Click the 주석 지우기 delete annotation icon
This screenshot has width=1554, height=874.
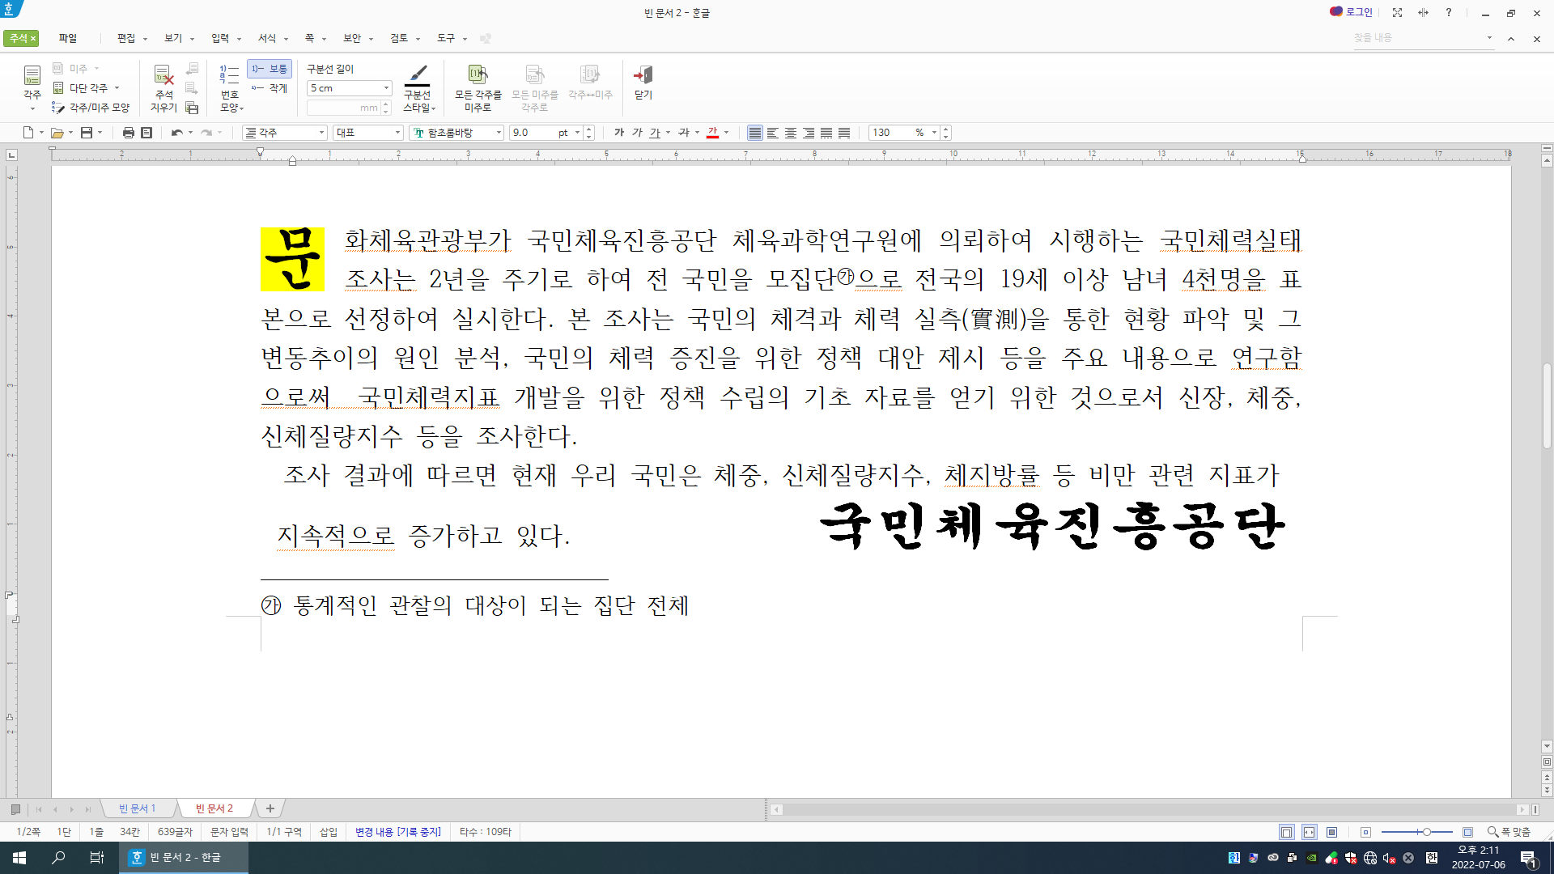pyautogui.click(x=163, y=75)
